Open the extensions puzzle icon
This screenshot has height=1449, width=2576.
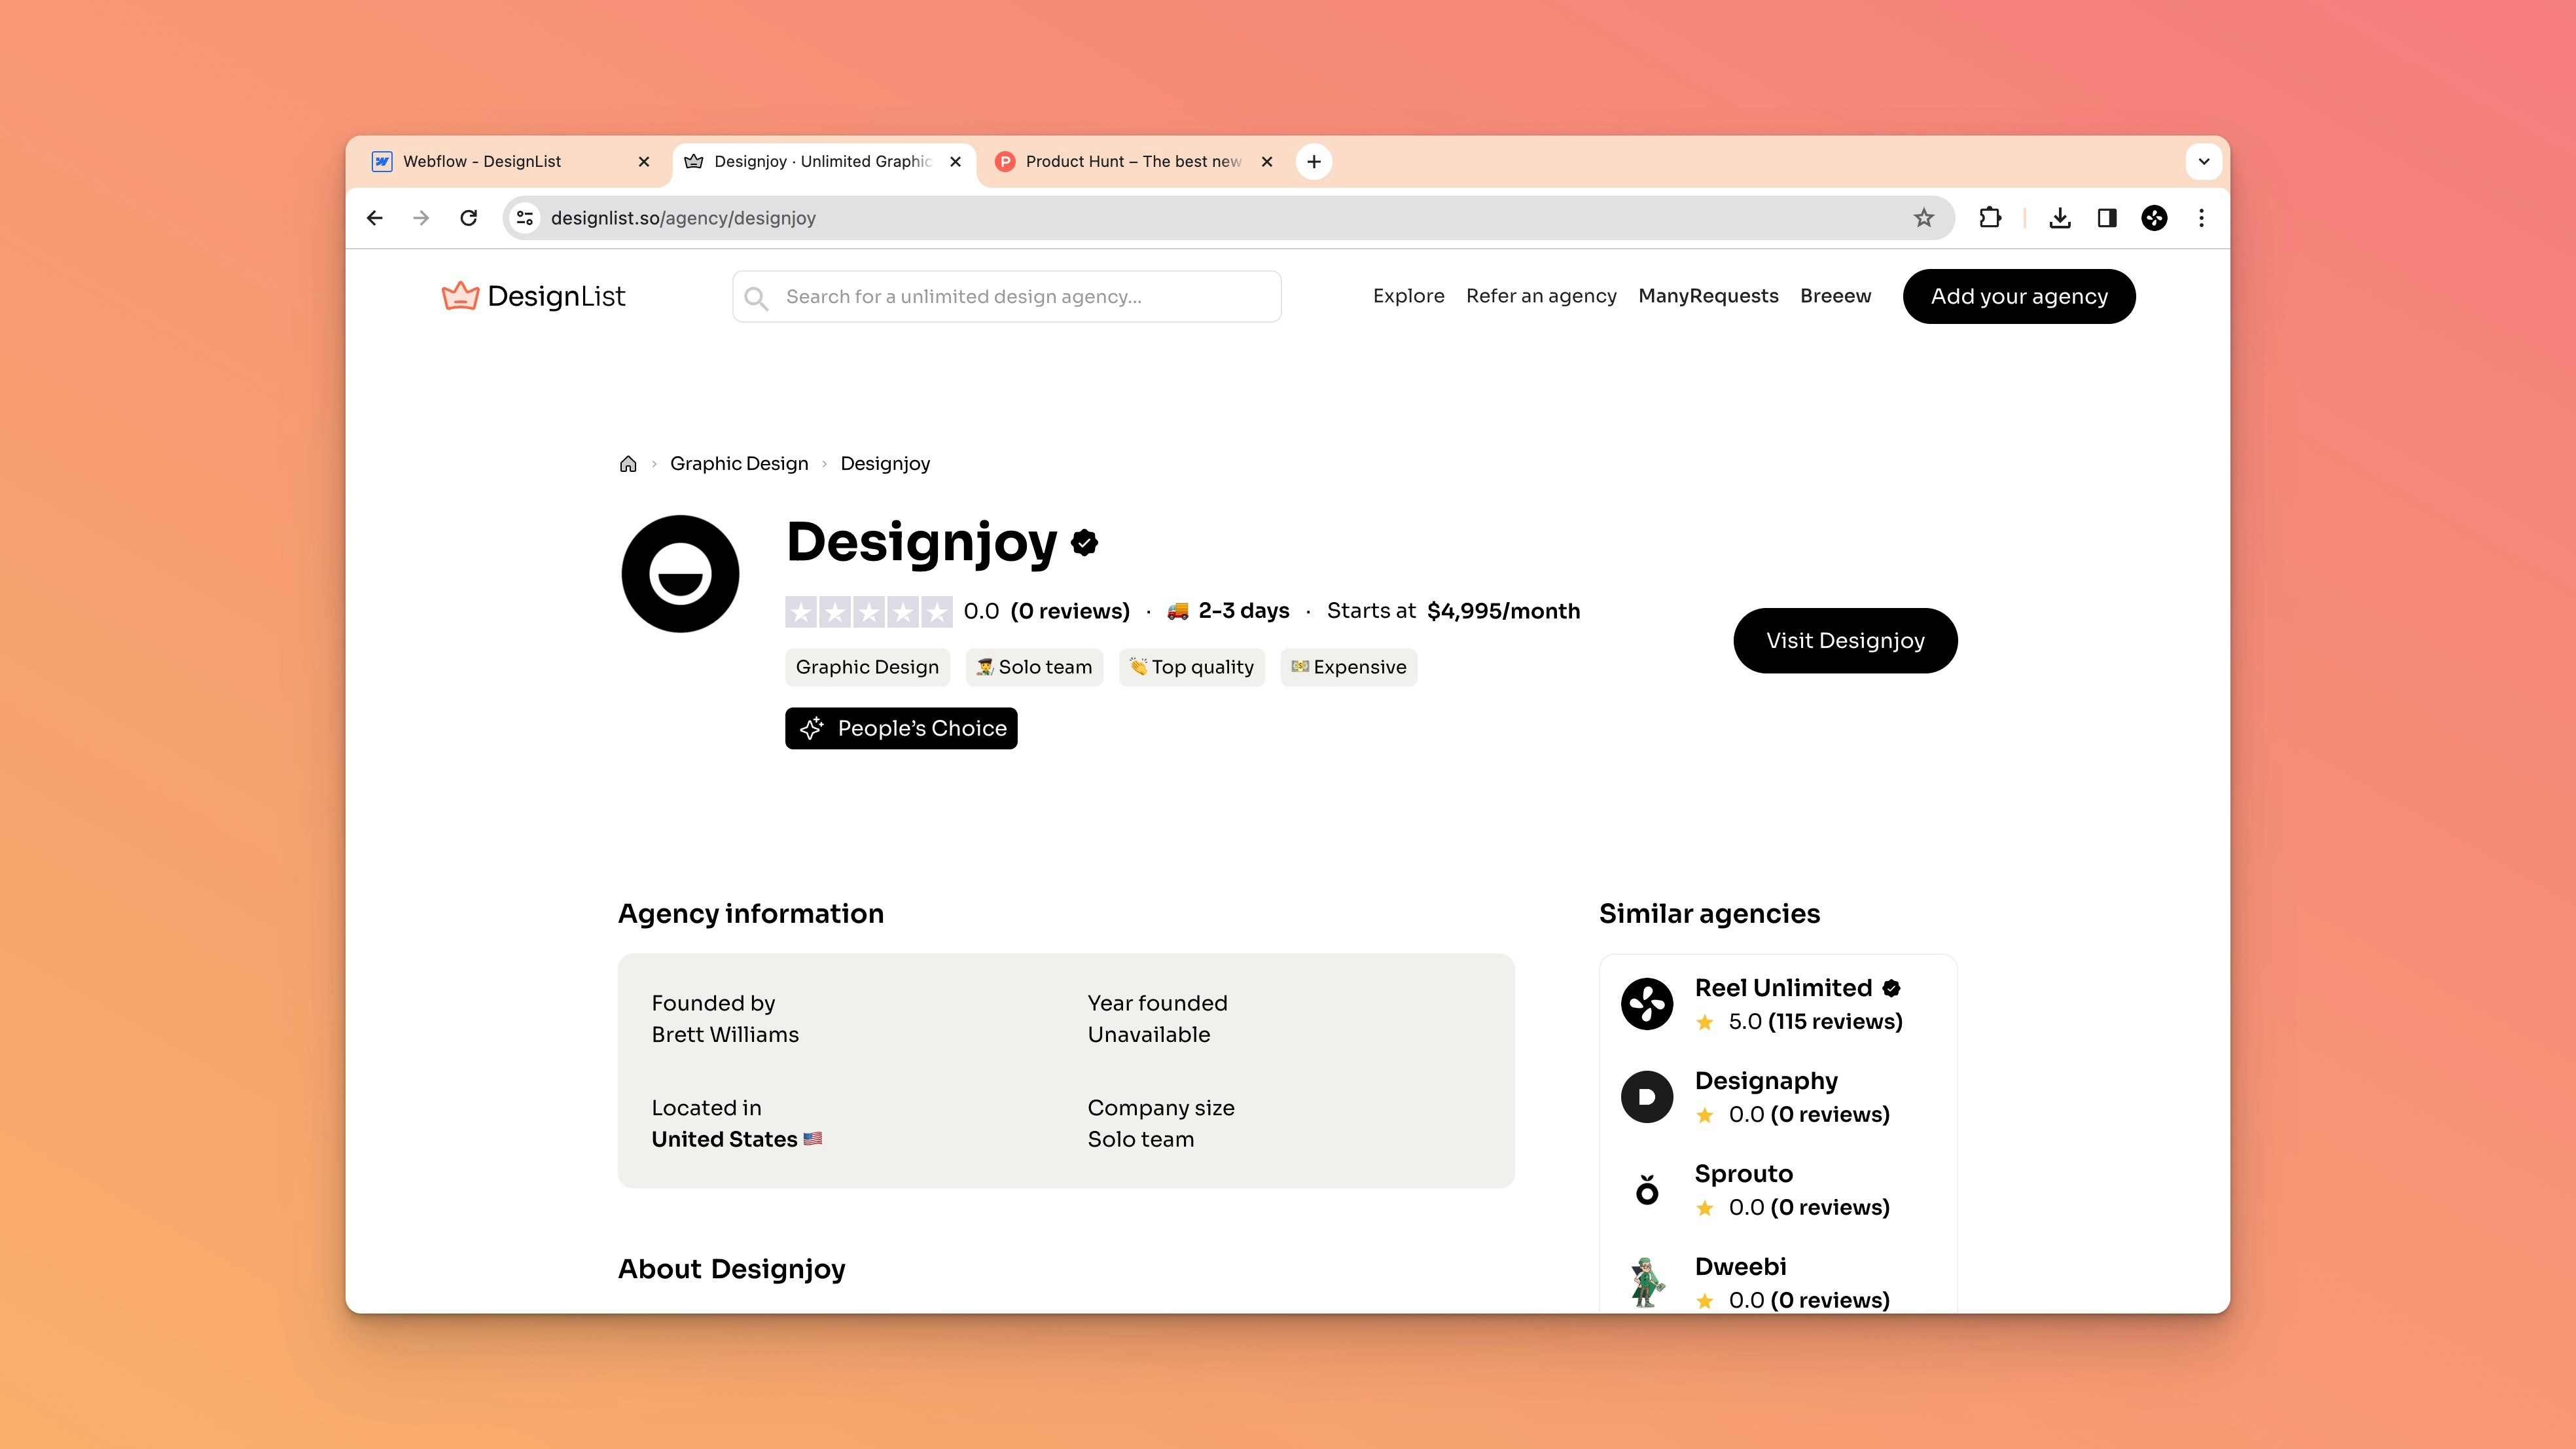(1990, 218)
